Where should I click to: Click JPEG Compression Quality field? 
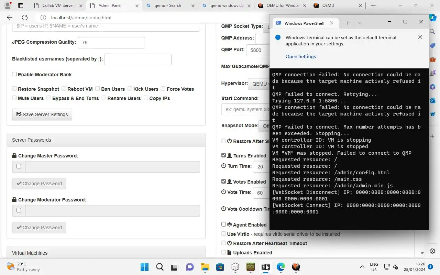tap(111, 43)
